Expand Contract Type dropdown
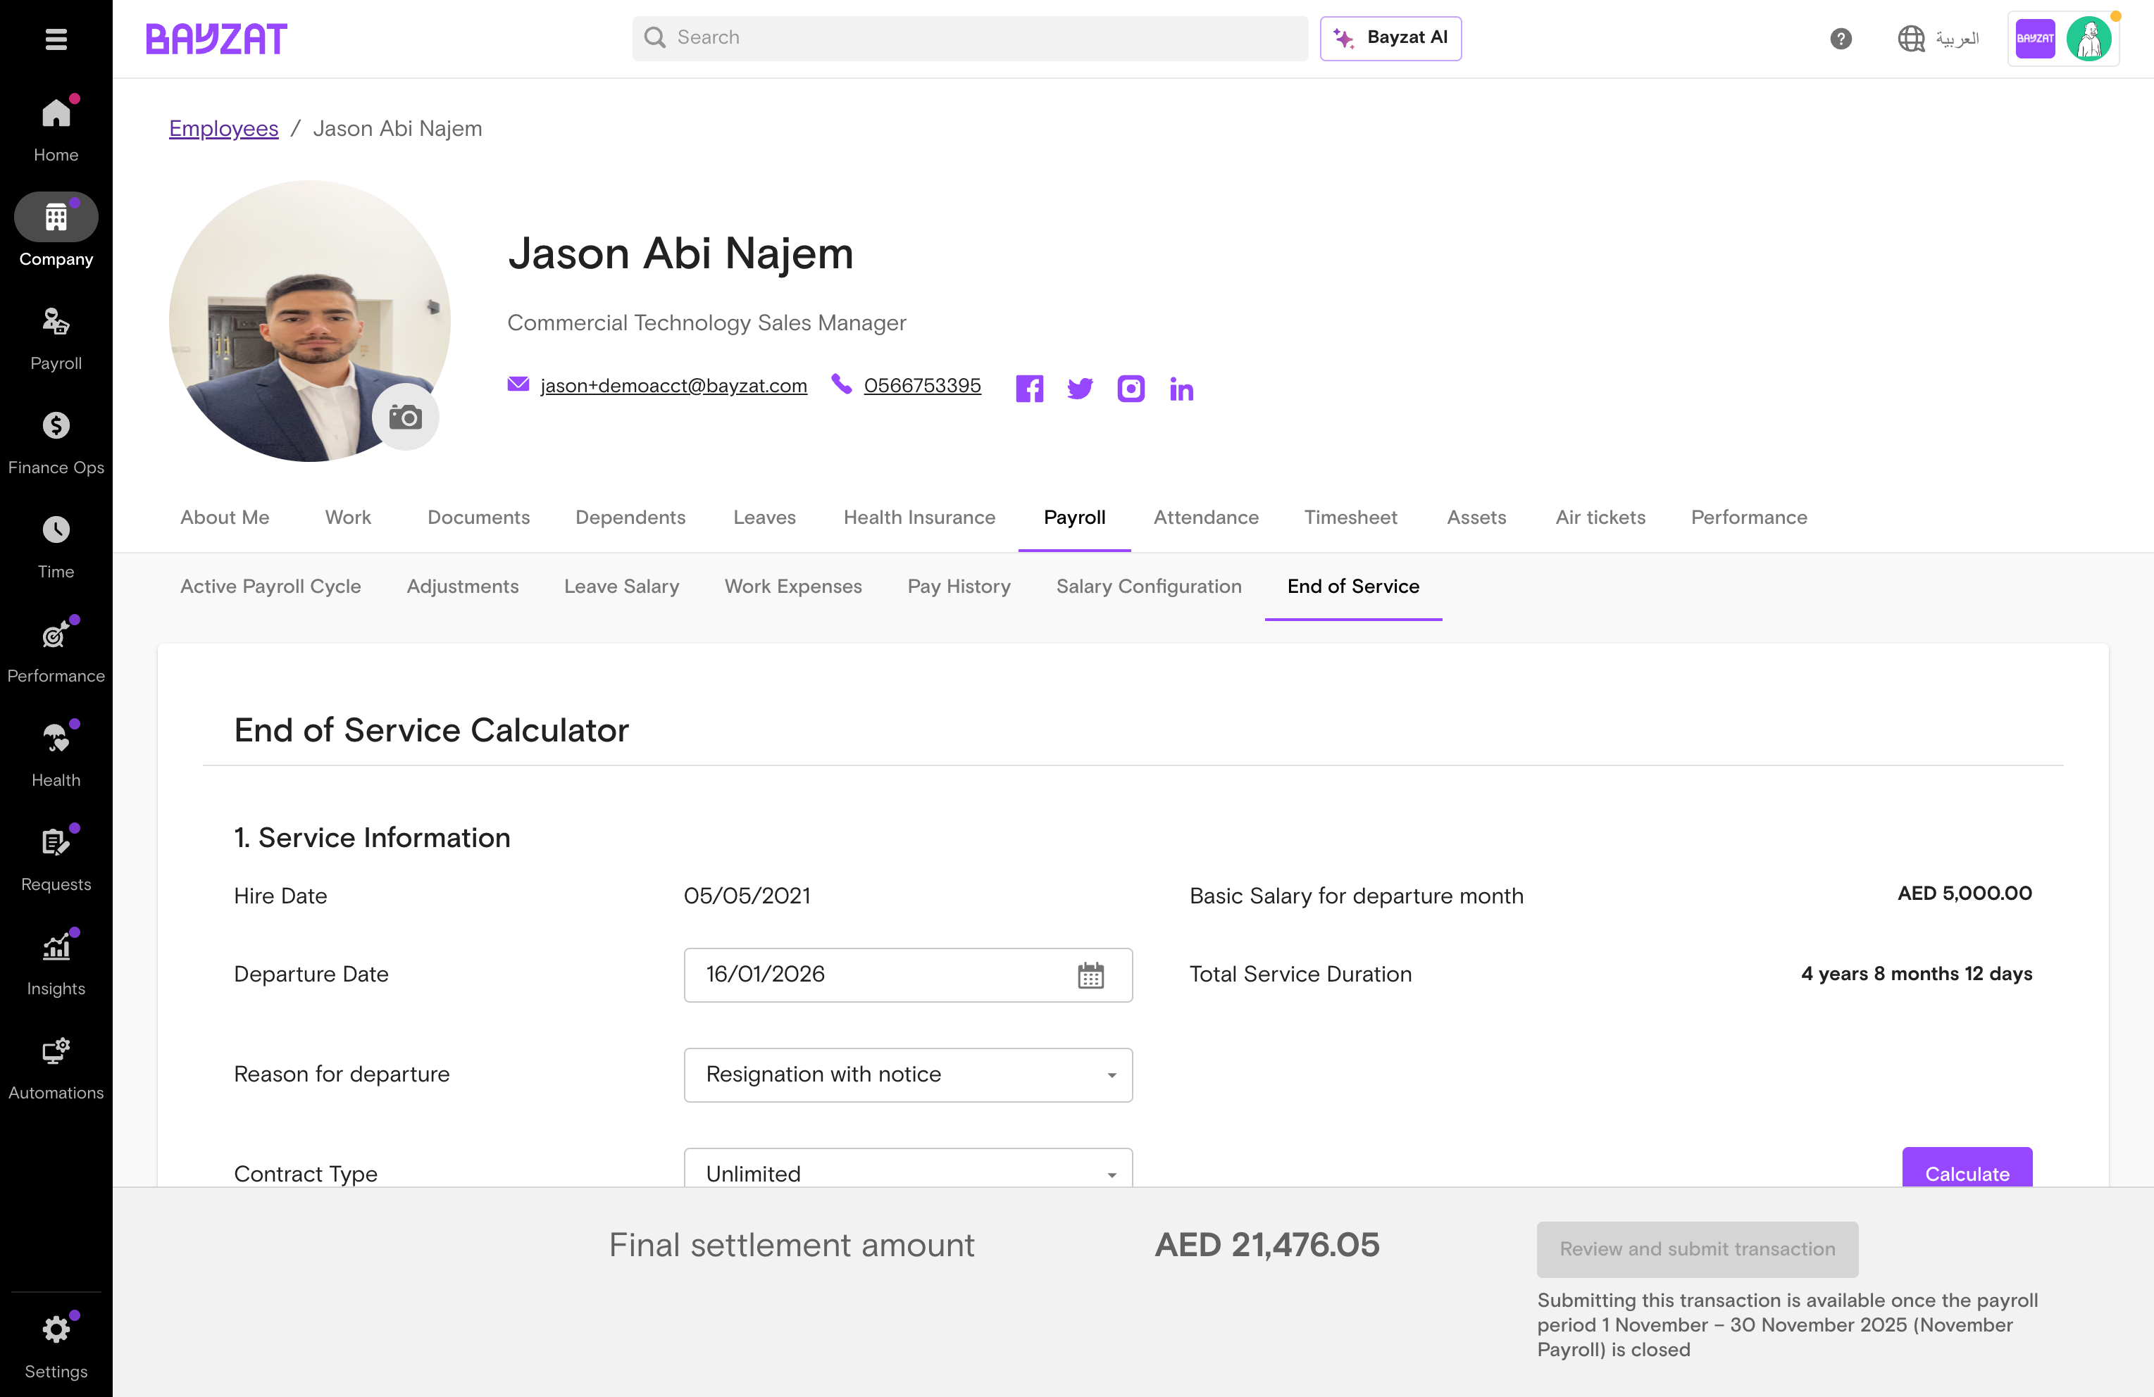 point(908,1168)
